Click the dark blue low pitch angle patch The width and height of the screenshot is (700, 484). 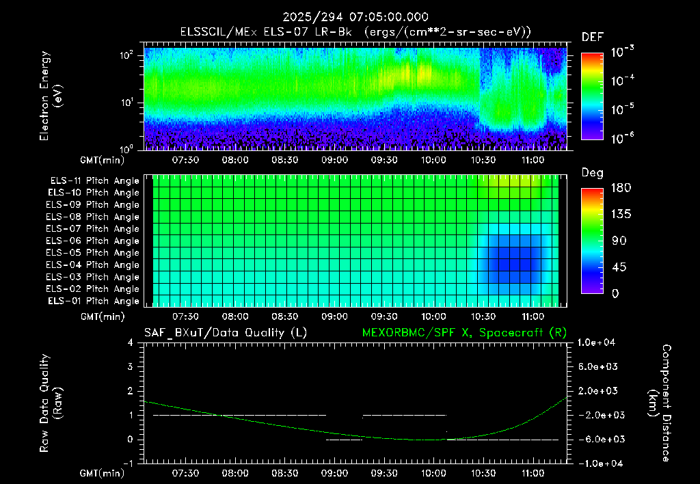pos(513,259)
